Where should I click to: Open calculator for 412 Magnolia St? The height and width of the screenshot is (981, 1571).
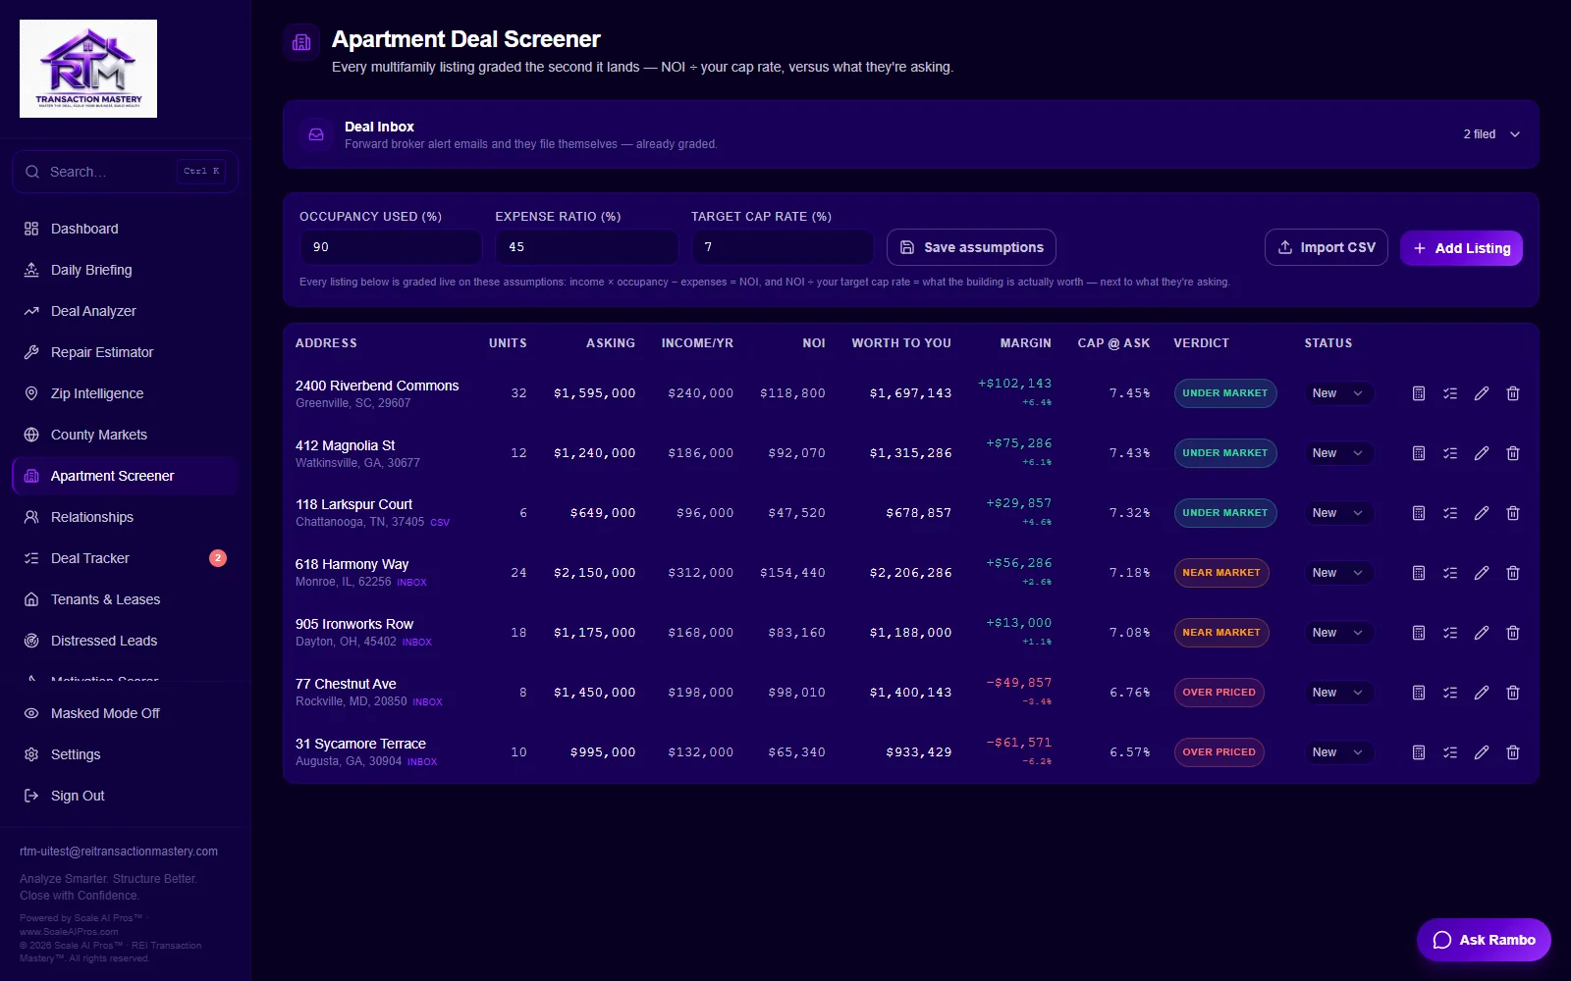point(1419,453)
